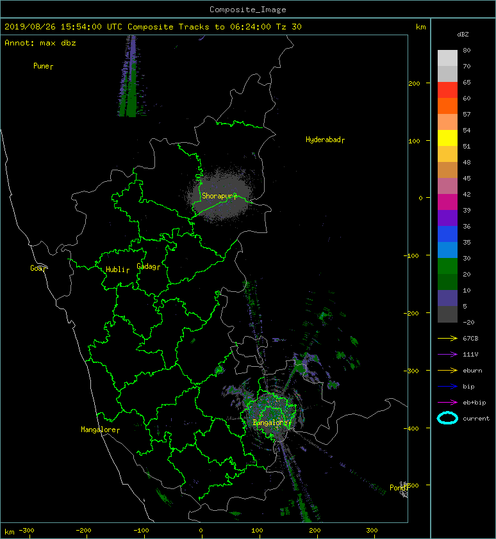Screen dimensions: 496x539
Task: Select the magenta 42 dBZ color swatch
Action: pyautogui.click(x=447, y=202)
